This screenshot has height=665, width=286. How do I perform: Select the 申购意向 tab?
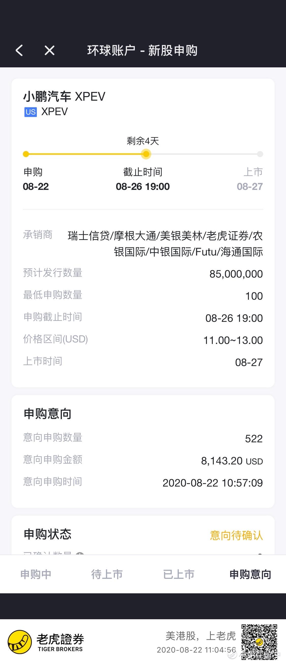[250, 575]
